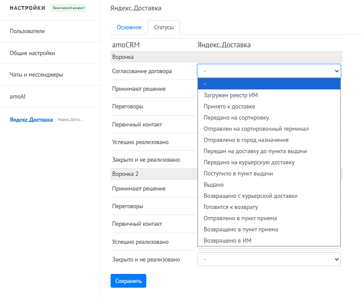Open the bottom Закрыто и не реализовано dropdown

(269, 259)
